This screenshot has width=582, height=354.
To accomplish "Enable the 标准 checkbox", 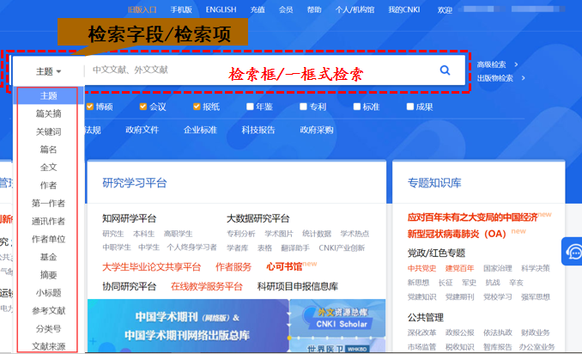I will (x=357, y=107).
